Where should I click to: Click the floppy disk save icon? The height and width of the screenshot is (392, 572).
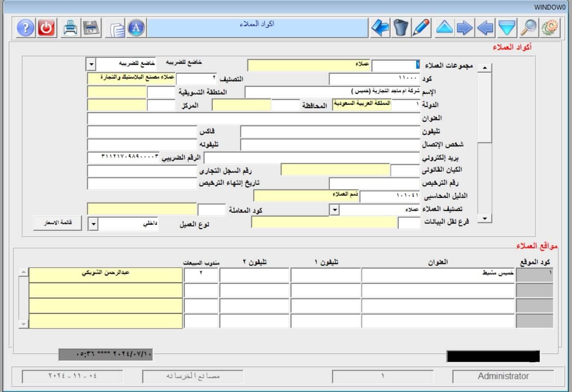(x=91, y=28)
